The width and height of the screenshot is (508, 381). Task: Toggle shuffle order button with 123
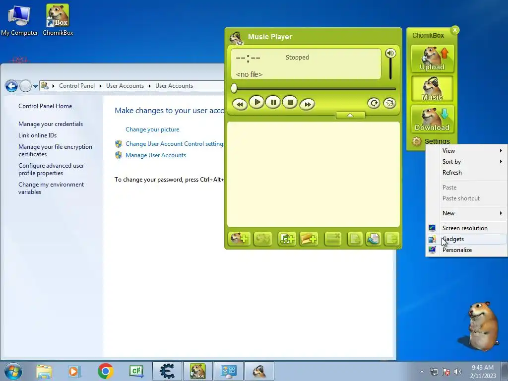[389, 103]
